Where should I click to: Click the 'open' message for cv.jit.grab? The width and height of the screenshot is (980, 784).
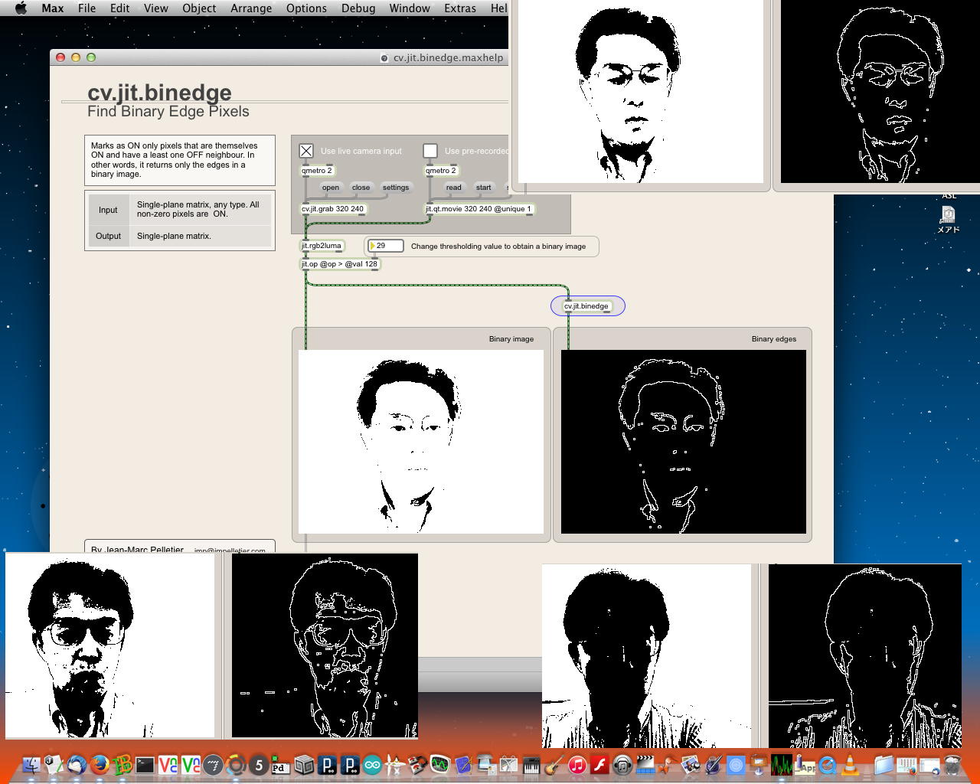(x=330, y=188)
